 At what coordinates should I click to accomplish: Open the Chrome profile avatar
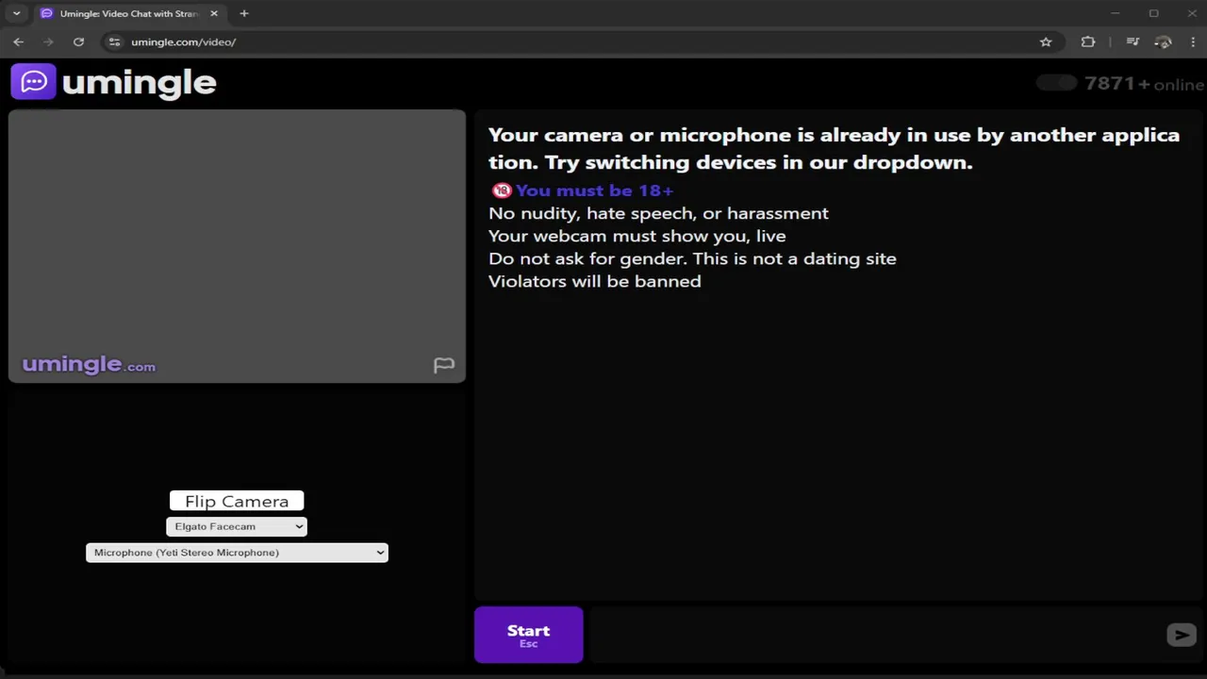(x=1164, y=41)
